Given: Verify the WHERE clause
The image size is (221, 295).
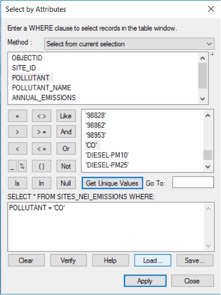Looking at the screenshot, I should point(68,260).
